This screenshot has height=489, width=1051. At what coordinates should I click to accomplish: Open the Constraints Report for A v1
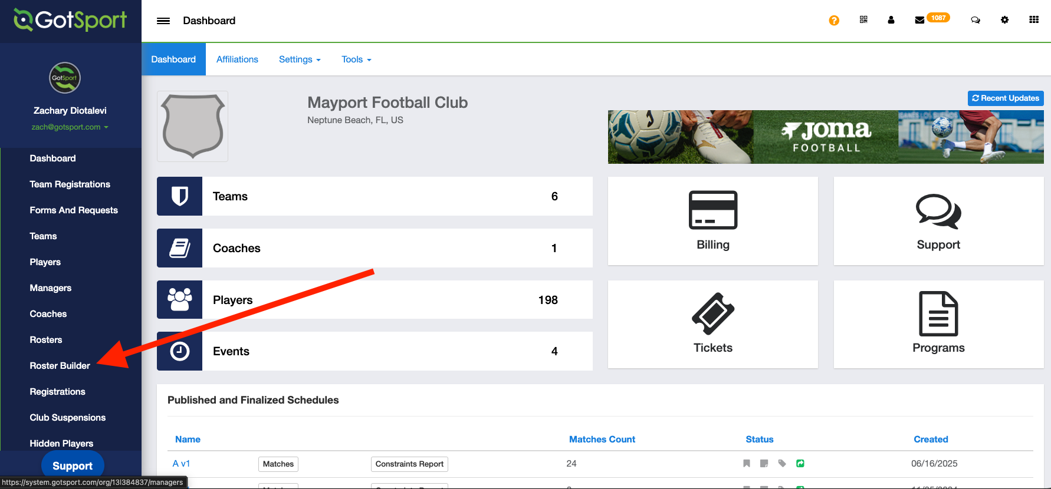(409, 464)
